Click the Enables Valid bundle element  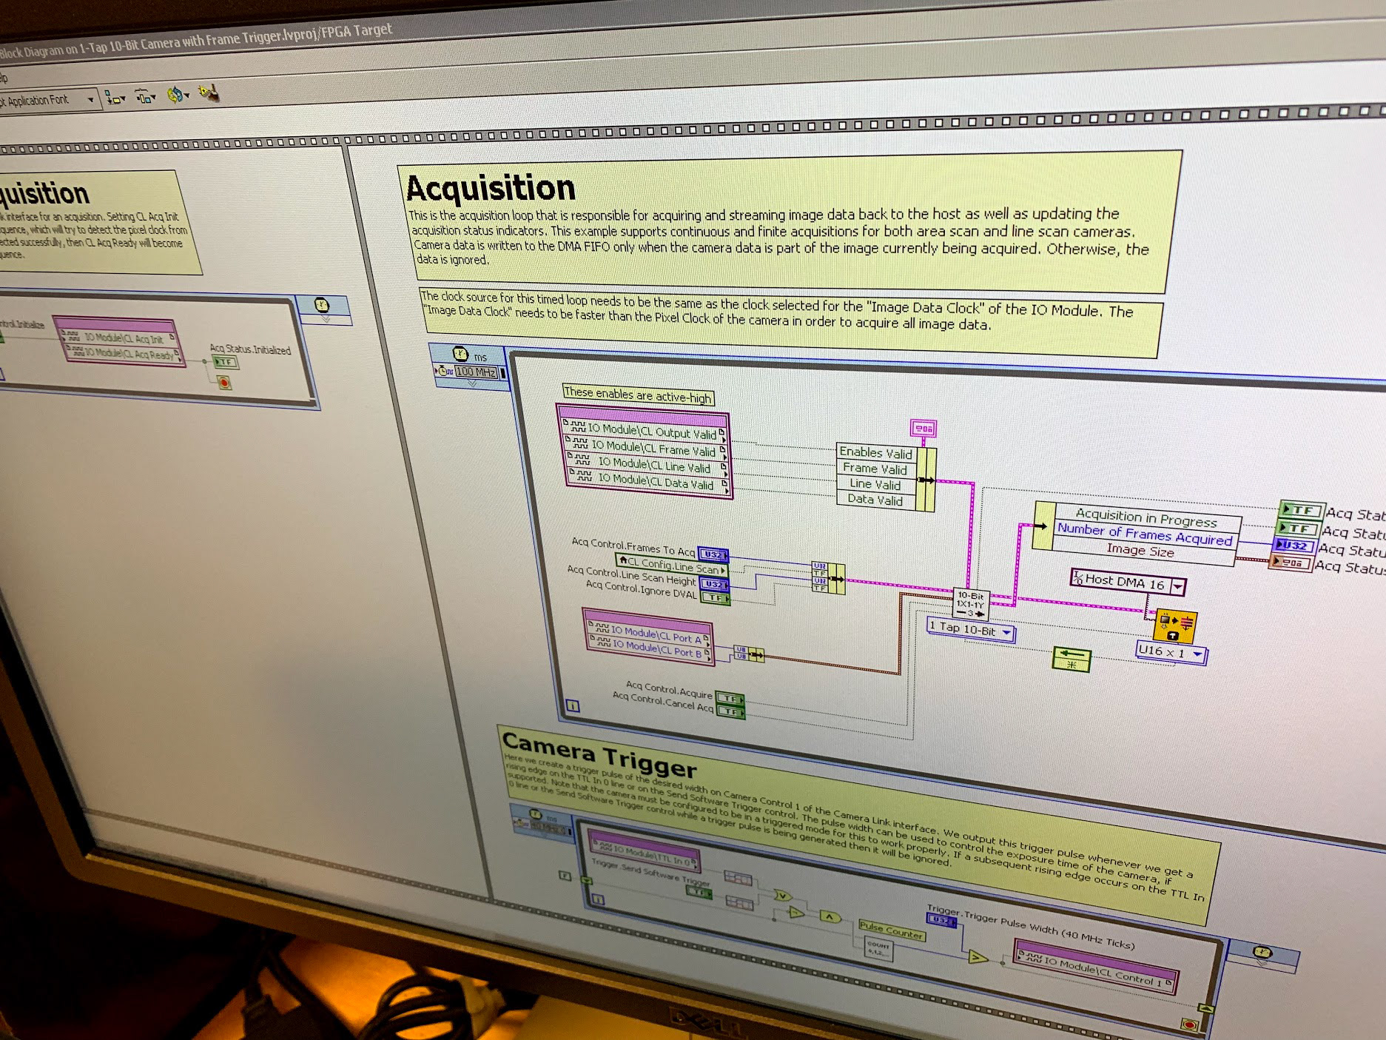point(876,452)
